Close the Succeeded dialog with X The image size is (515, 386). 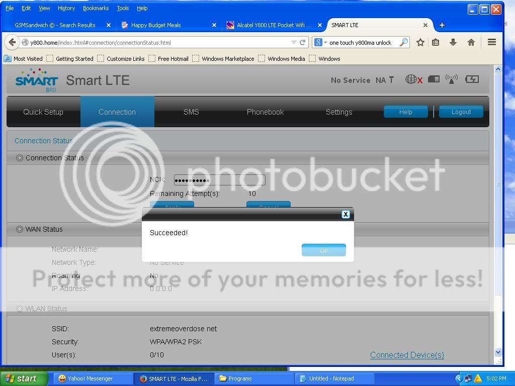pos(346,214)
